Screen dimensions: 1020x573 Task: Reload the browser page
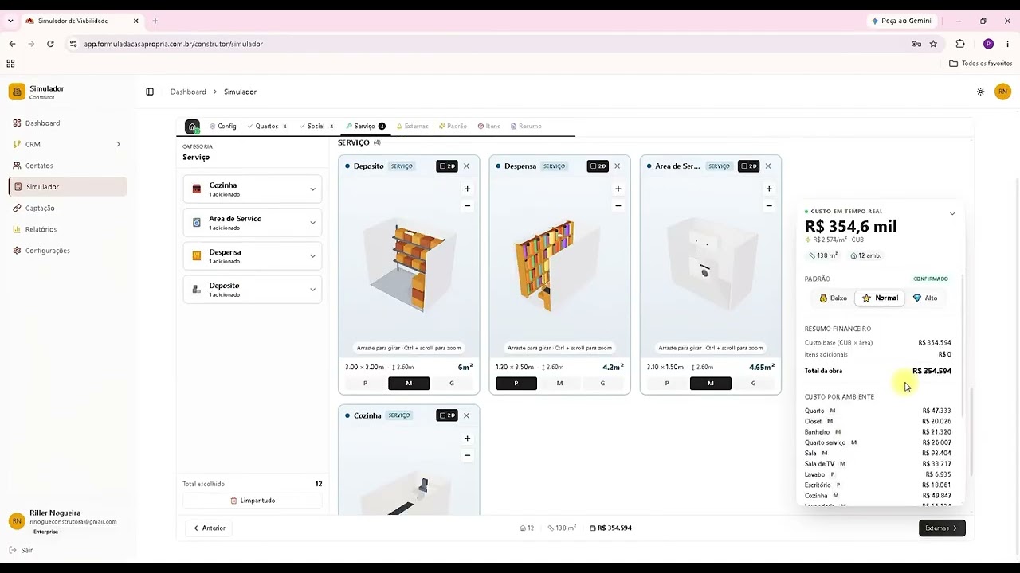pyautogui.click(x=50, y=44)
